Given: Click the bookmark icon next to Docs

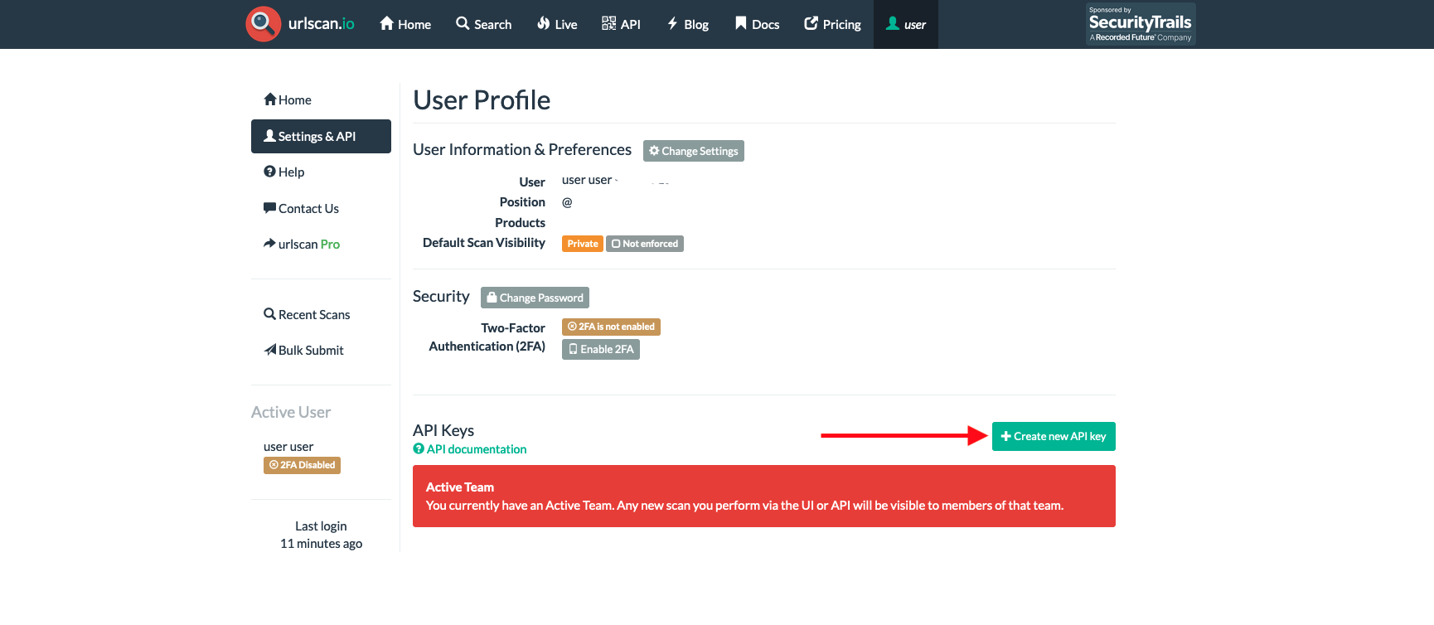Looking at the screenshot, I should [x=741, y=23].
